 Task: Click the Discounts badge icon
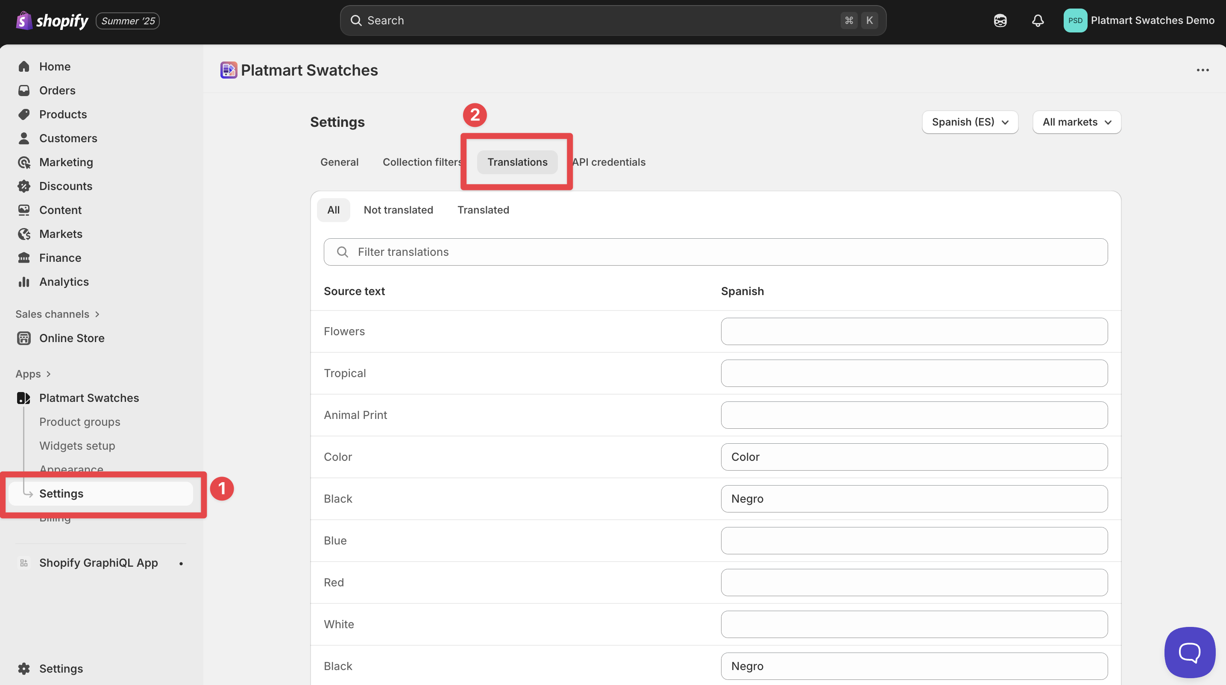click(24, 186)
